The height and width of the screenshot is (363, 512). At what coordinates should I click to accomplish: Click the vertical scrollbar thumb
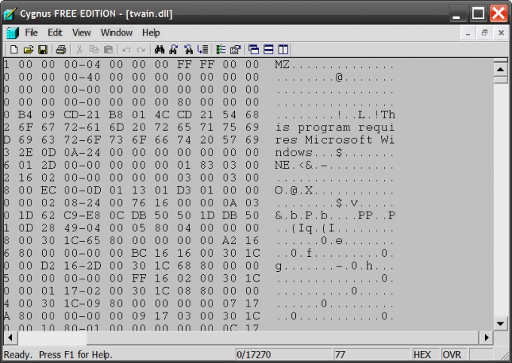click(x=500, y=81)
